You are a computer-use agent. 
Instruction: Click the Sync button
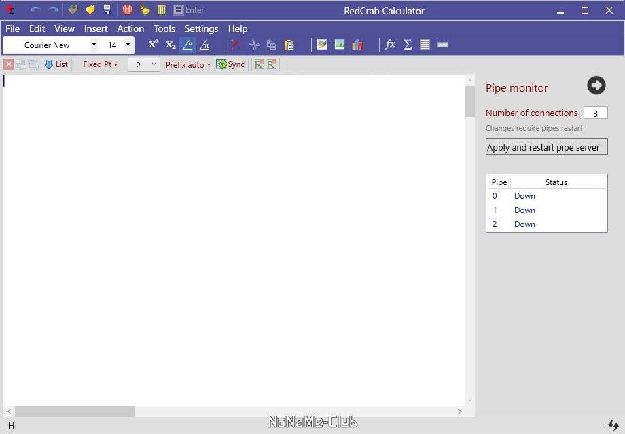[230, 64]
